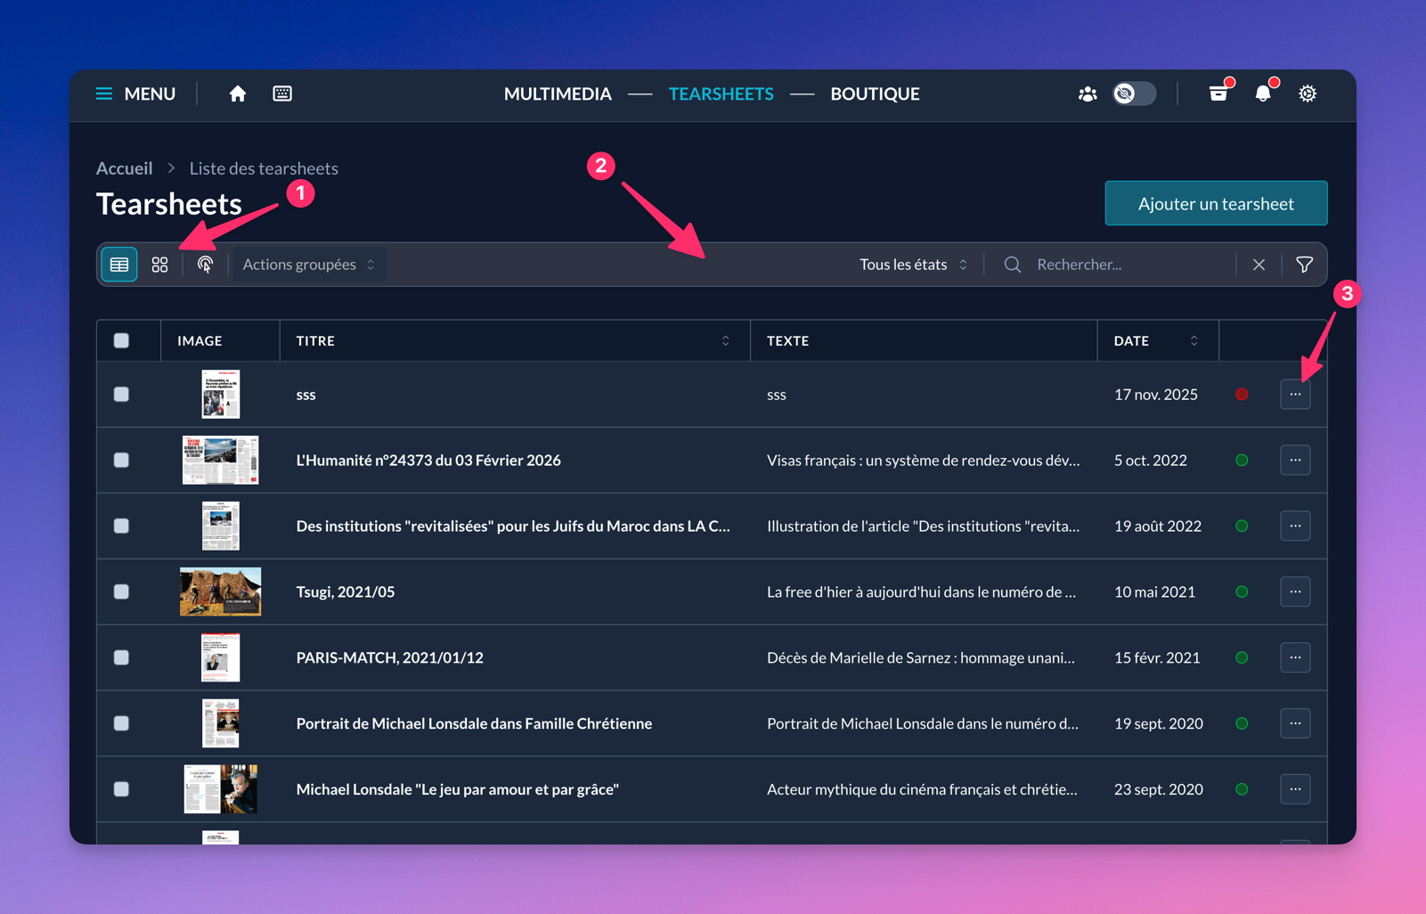The height and width of the screenshot is (914, 1426).
Task: Switch to table list view
Action: pyautogui.click(x=119, y=265)
